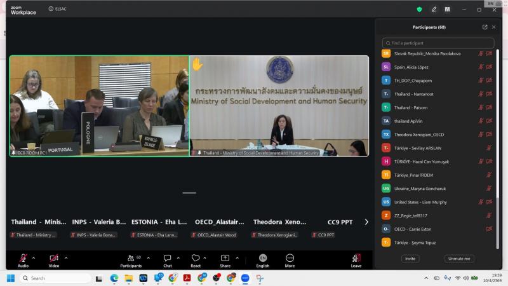
Task: Open the More options icon
Action: tap(290, 258)
